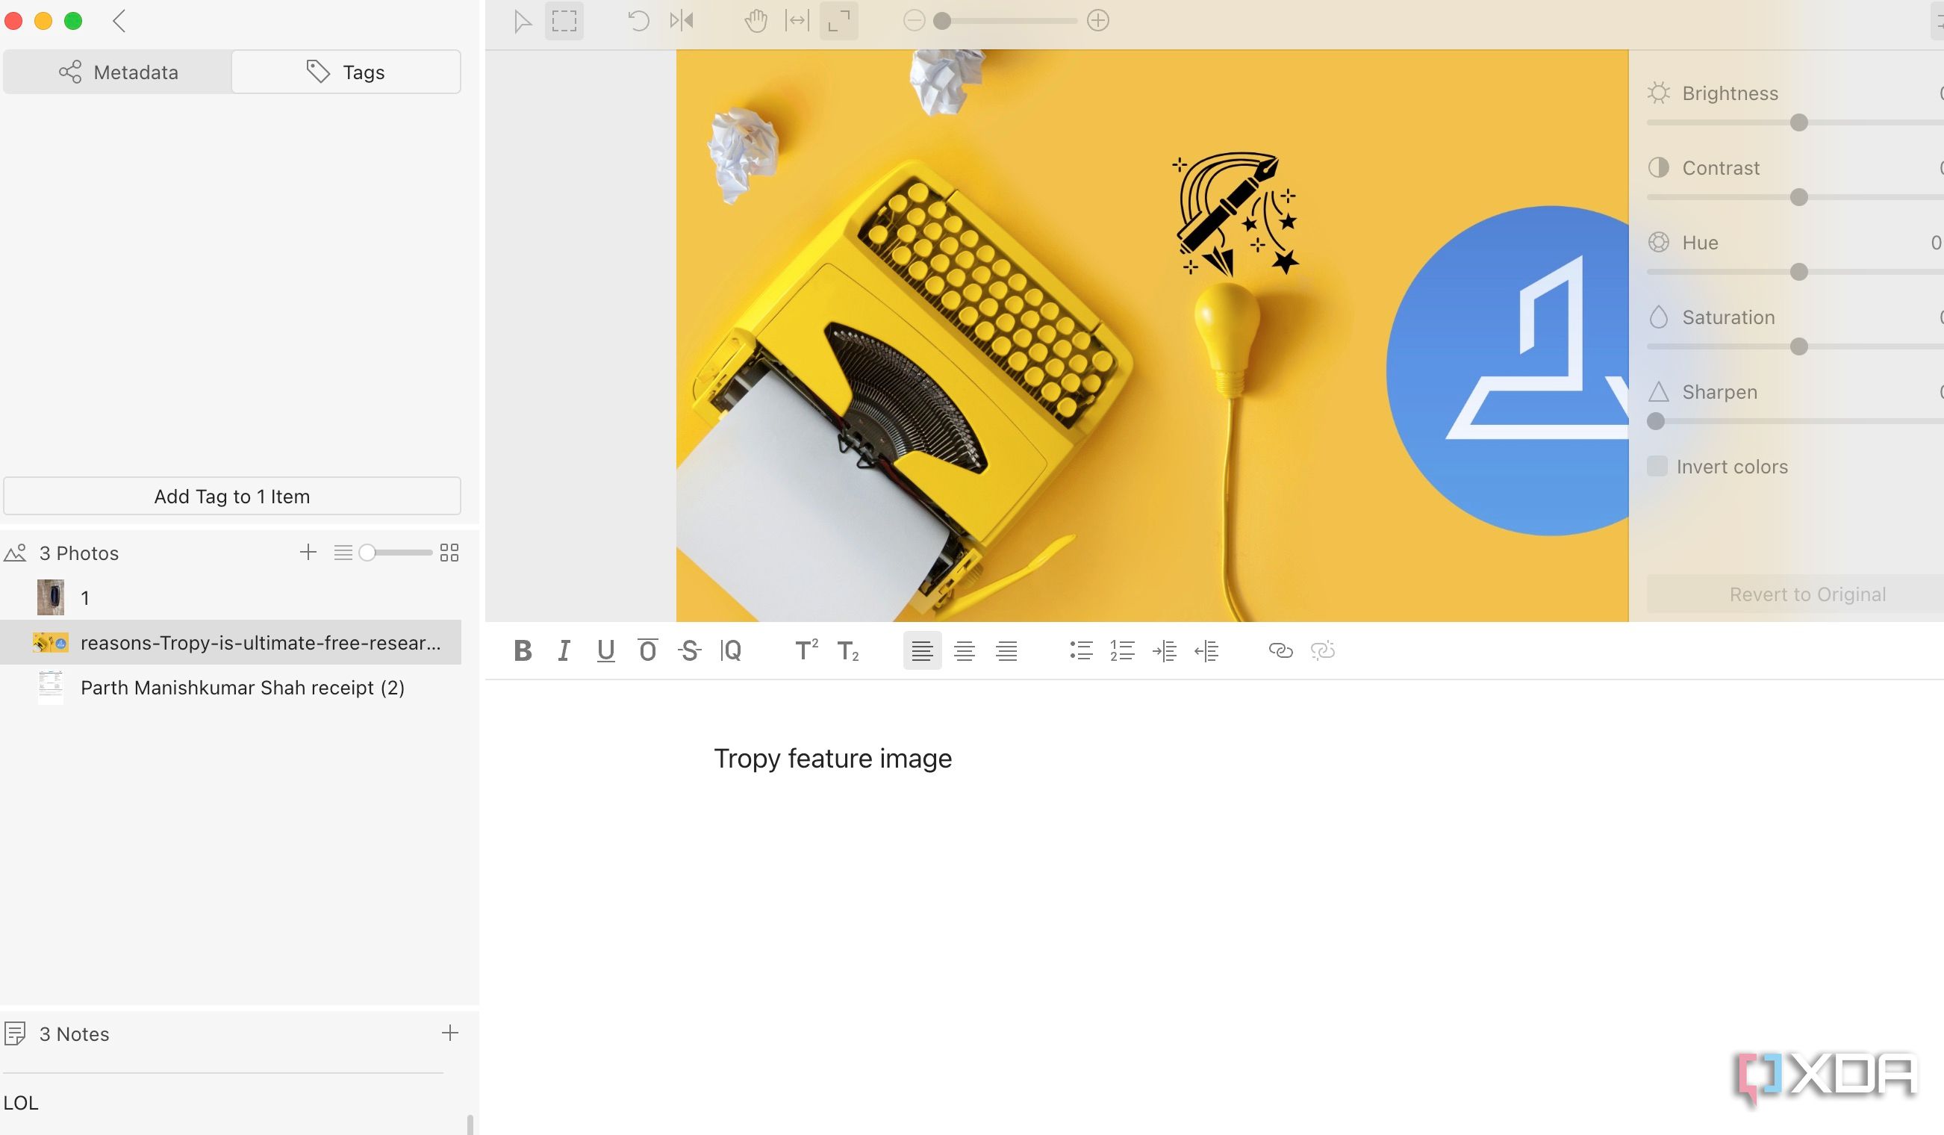Switch photos panel to grid view
This screenshot has height=1135, width=1944.
[x=449, y=553]
